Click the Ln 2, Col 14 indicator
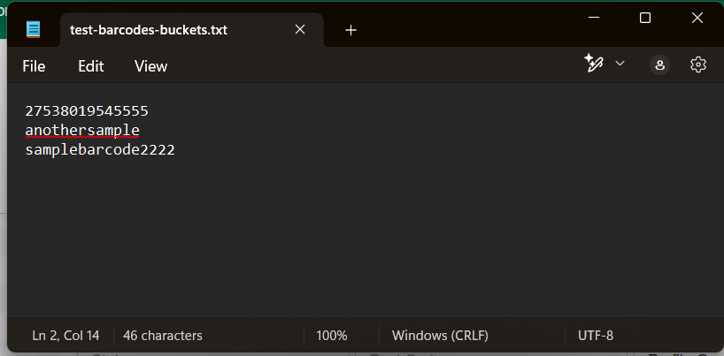Viewport: 724px width, 356px height. [x=65, y=336]
